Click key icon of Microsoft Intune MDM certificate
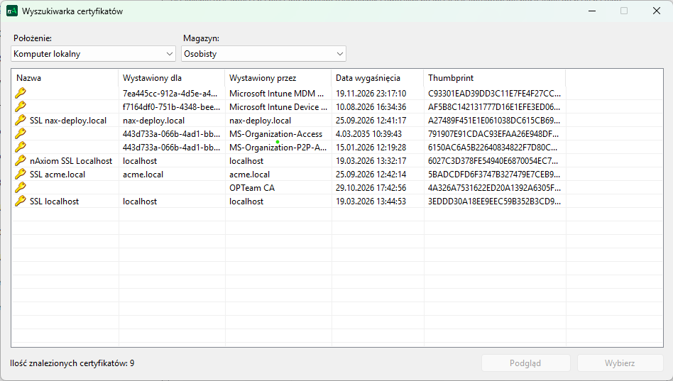This screenshot has height=381, width=673. pyautogui.click(x=21, y=93)
